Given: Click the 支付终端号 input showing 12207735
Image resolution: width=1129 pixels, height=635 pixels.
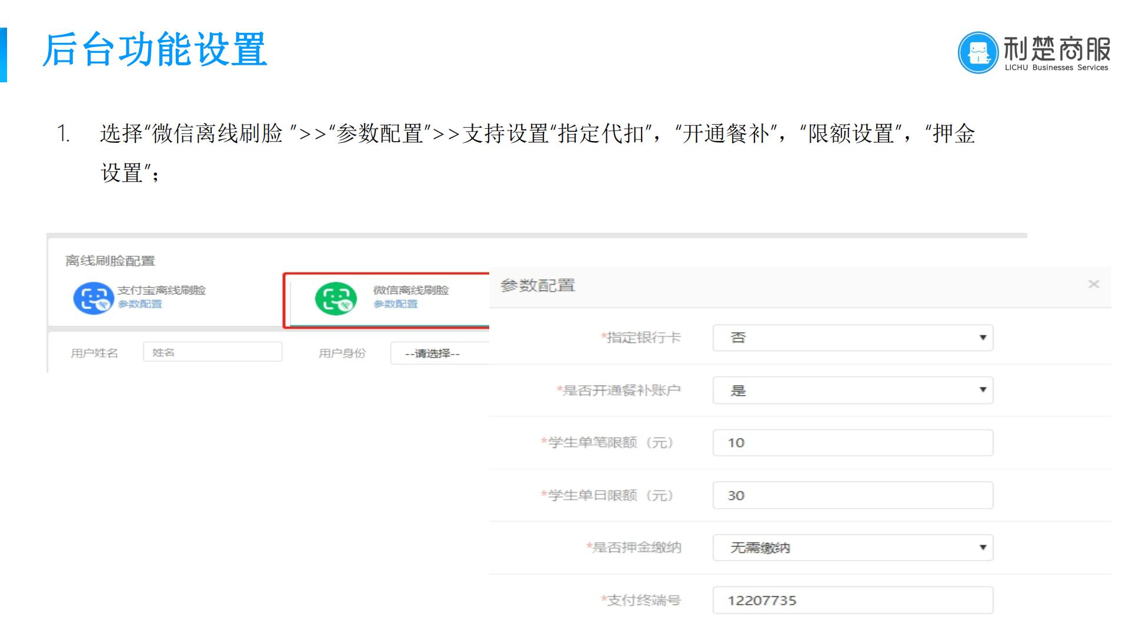Looking at the screenshot, I should point(853,600).
